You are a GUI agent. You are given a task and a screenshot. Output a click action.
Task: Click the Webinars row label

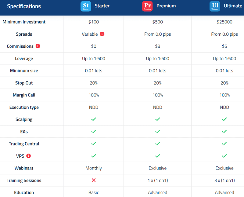coord(24,168)
